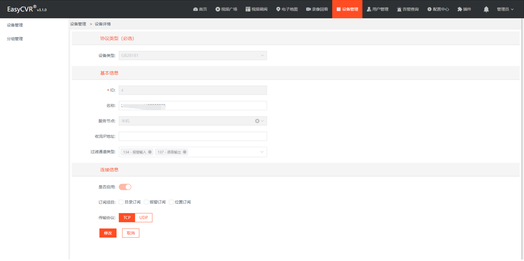Viewport: 524px width, 261px height.
Task: Click the 取消 cancel button
Action: 131,233
